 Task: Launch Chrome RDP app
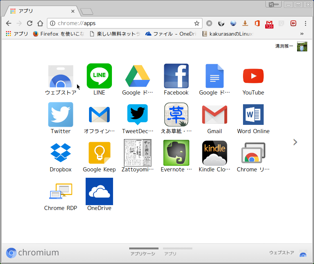61,191
